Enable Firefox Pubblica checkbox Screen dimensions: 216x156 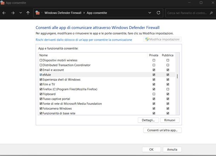click(x=168, y=89)
